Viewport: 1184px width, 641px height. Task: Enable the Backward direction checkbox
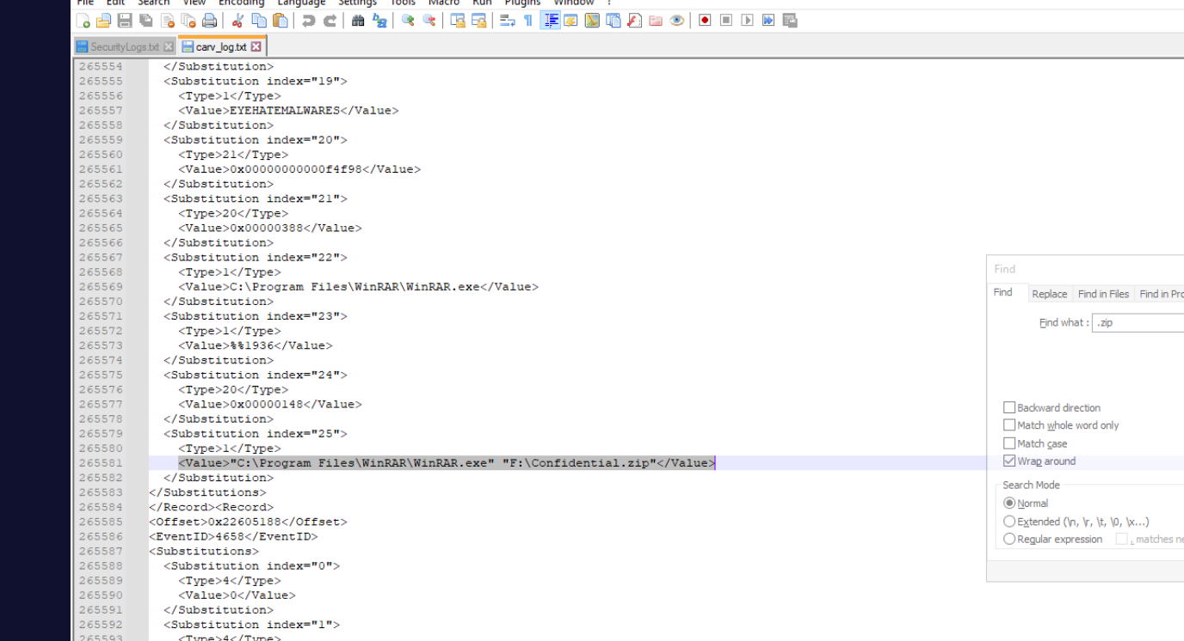(x=1009, y=408)
